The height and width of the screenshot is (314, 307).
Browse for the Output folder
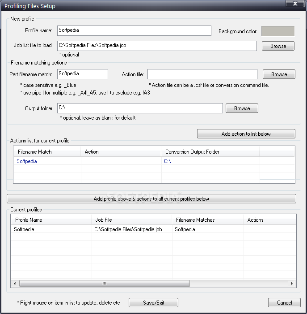pos(242,108)
